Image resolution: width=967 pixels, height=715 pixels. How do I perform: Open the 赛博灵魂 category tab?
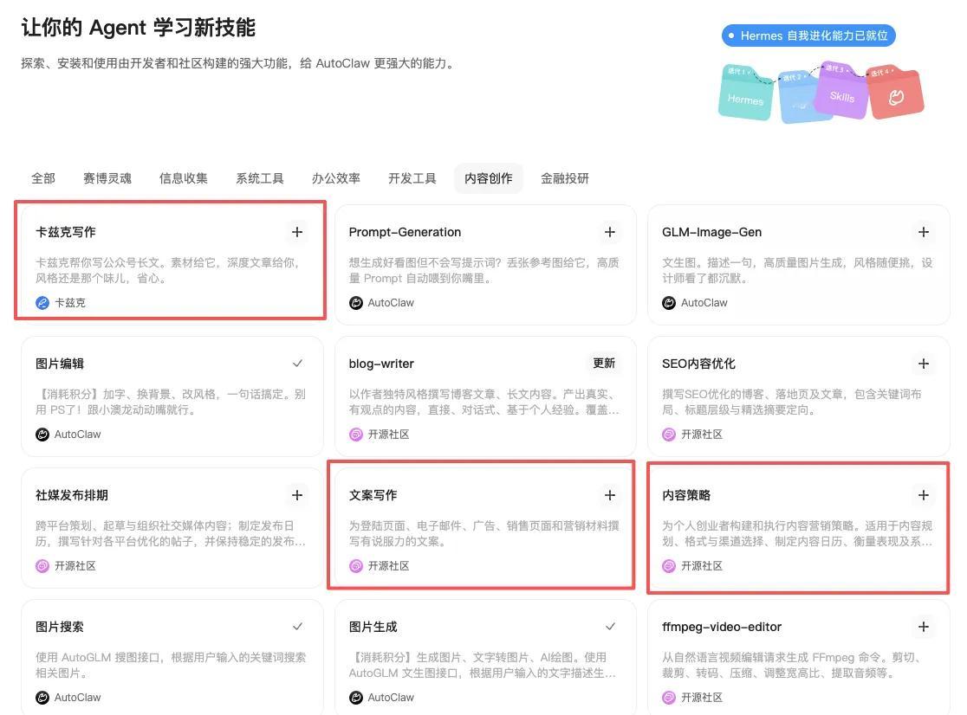click(107, 178)
